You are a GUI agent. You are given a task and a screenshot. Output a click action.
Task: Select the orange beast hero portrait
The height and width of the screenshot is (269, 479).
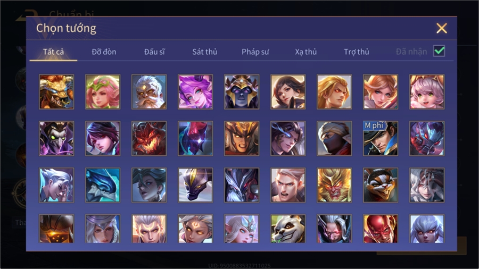coord(56,92)
